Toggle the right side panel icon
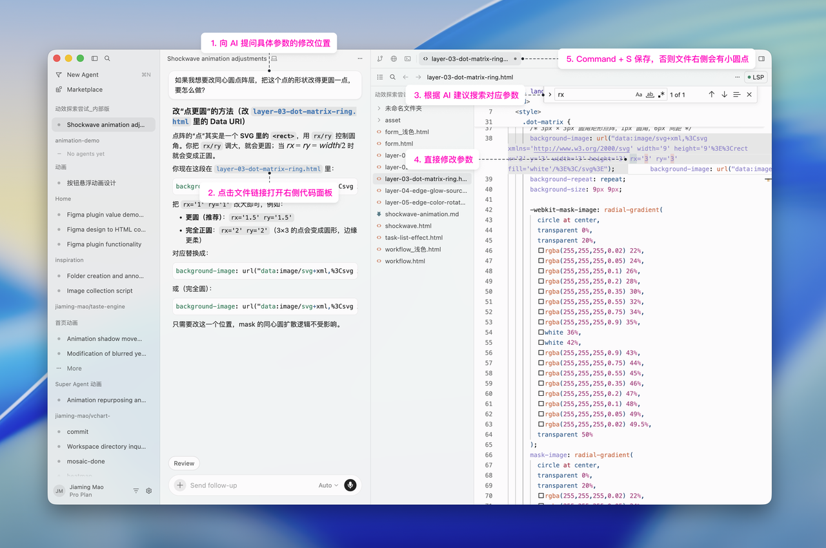 pyautogui.click(x=761, y=59)
